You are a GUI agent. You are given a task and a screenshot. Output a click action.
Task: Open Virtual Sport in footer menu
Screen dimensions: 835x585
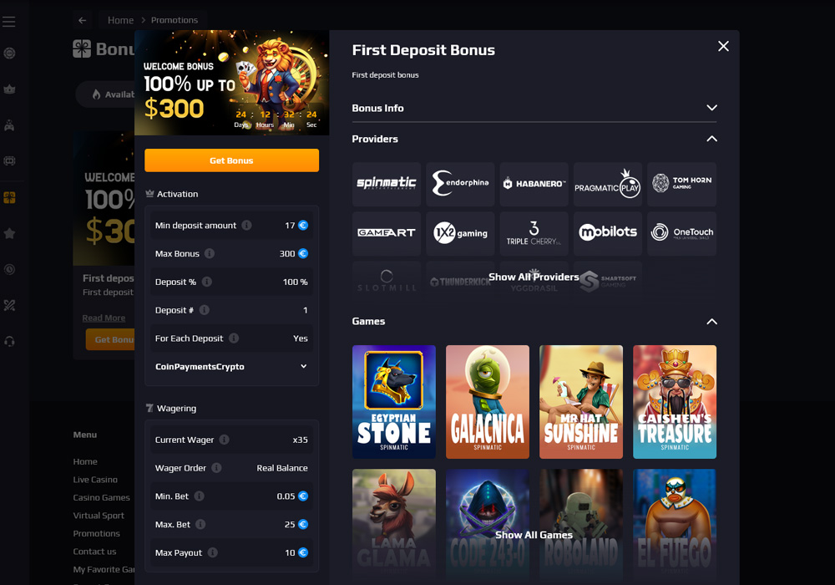(x=99, y=516)
